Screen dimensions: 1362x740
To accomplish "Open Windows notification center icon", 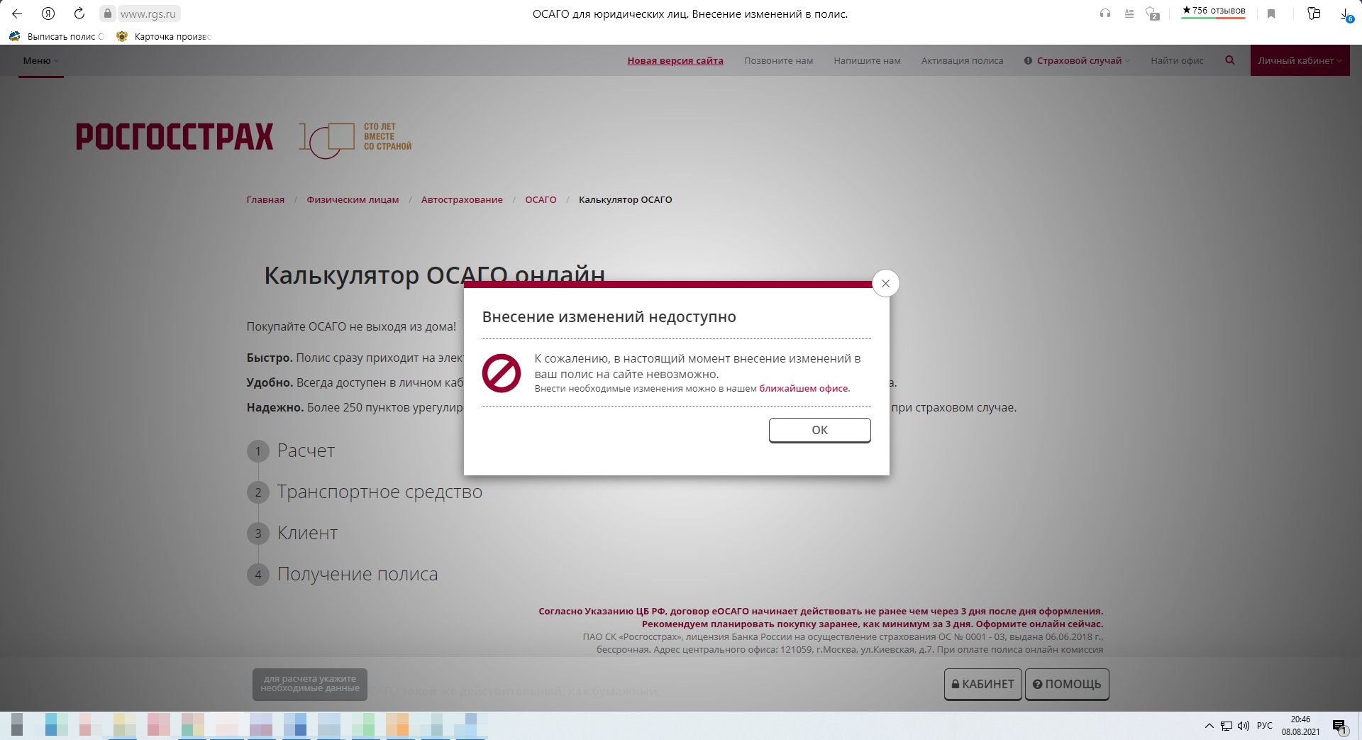I will (x=1339, y=726).
